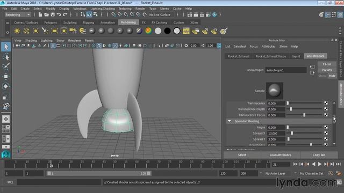344x193 pixels.
Task: Open the render view icon
Action: pyautogui.click(x=190, y=14)
